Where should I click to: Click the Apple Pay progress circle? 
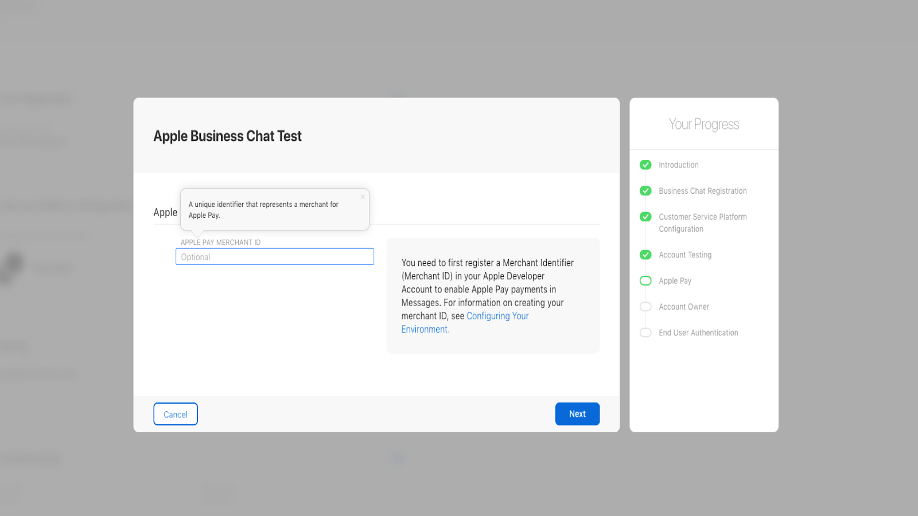pyautogui.click(x=645, y=280)
